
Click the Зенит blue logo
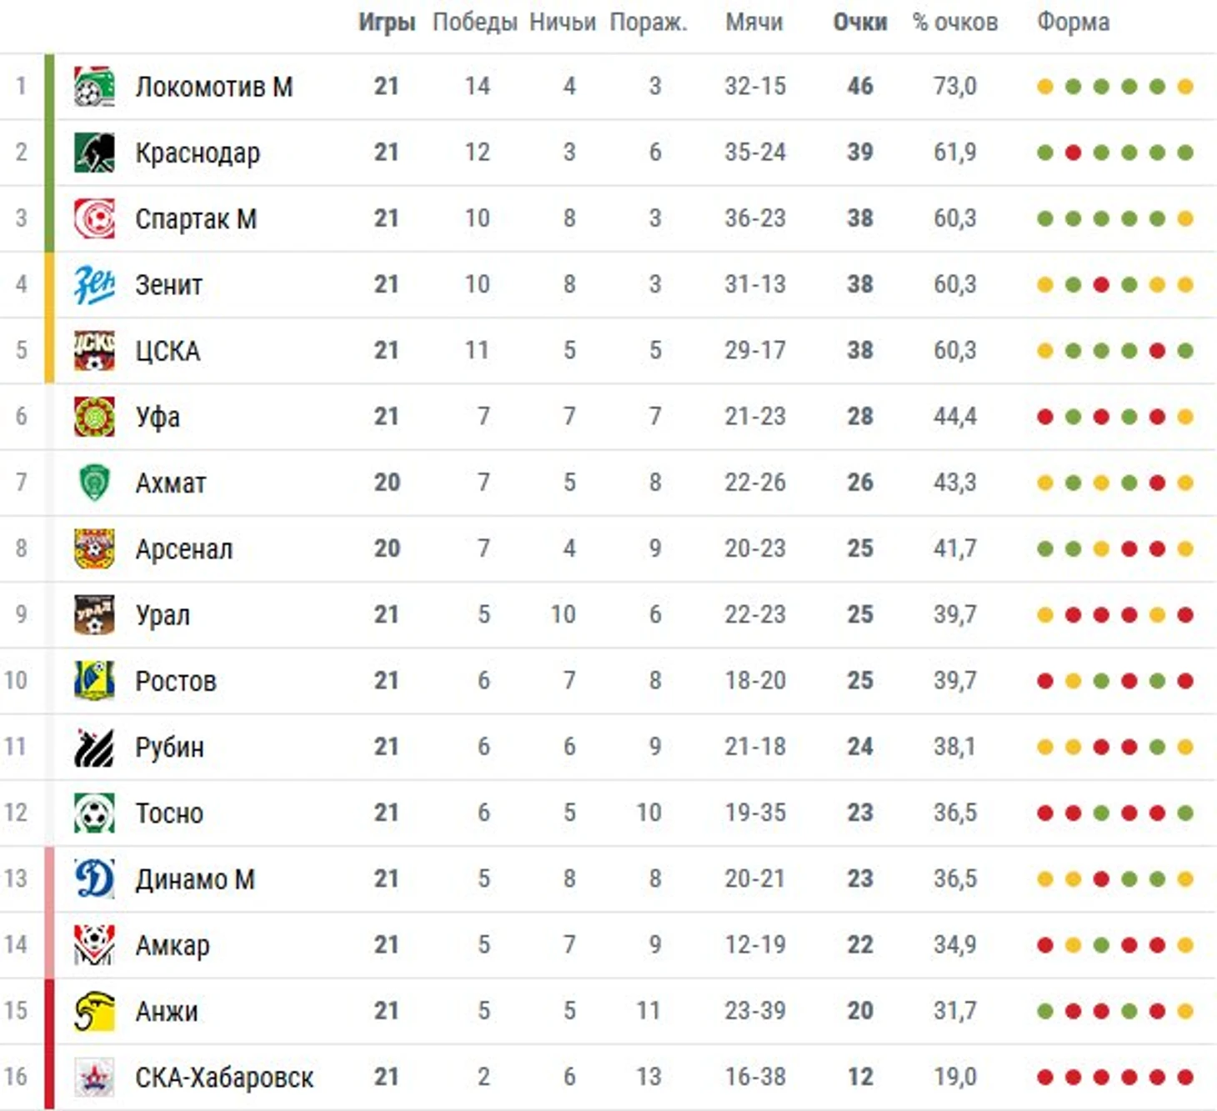coord(94,284)
